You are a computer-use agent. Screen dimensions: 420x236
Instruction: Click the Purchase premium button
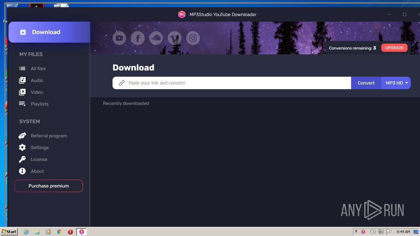coord(49,186)
